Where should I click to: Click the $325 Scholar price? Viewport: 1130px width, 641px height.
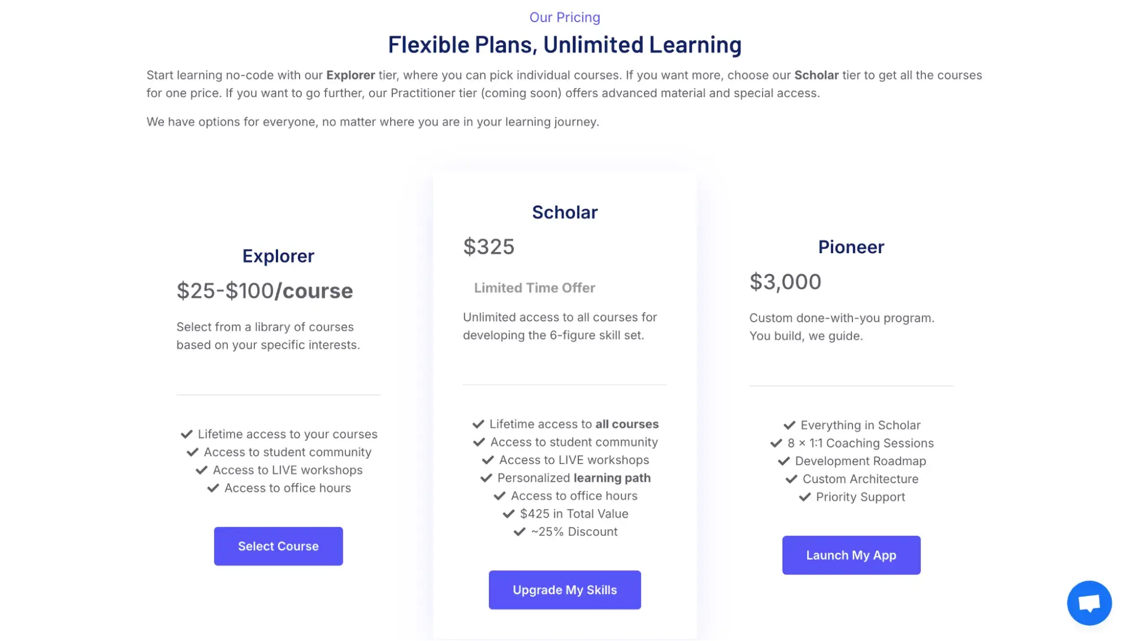[x=489, y=246]
